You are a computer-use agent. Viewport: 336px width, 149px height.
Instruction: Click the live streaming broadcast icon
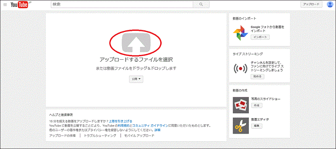click(240, 68)
